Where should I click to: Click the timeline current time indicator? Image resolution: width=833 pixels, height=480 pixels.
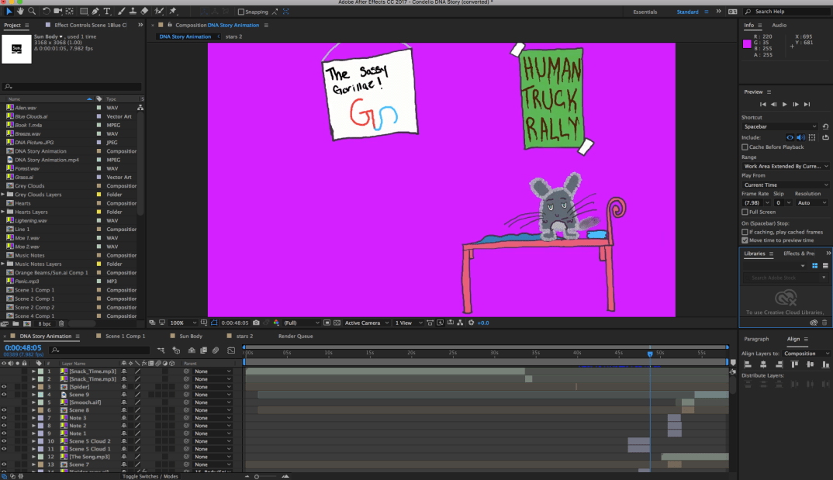pyautogui.click(x=650, y=354)
